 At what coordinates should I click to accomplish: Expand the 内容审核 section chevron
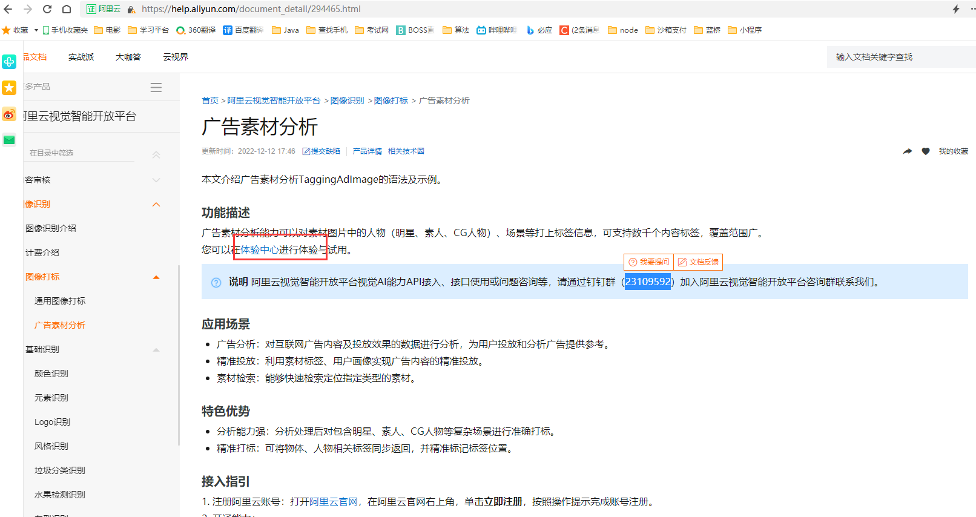click(x=156, y=180)
